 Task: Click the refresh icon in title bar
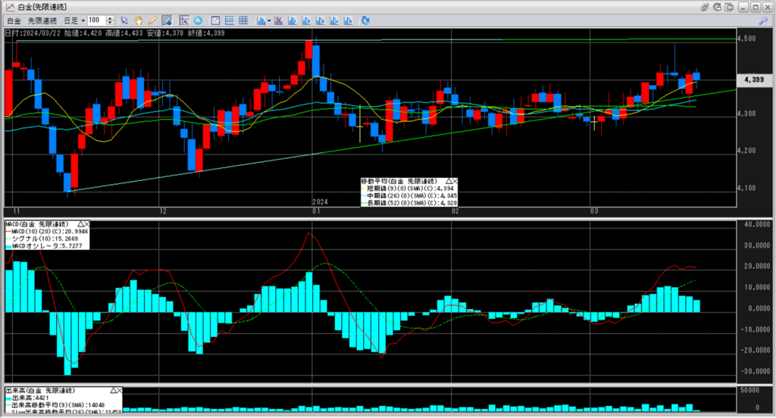[x=718, y=7]
